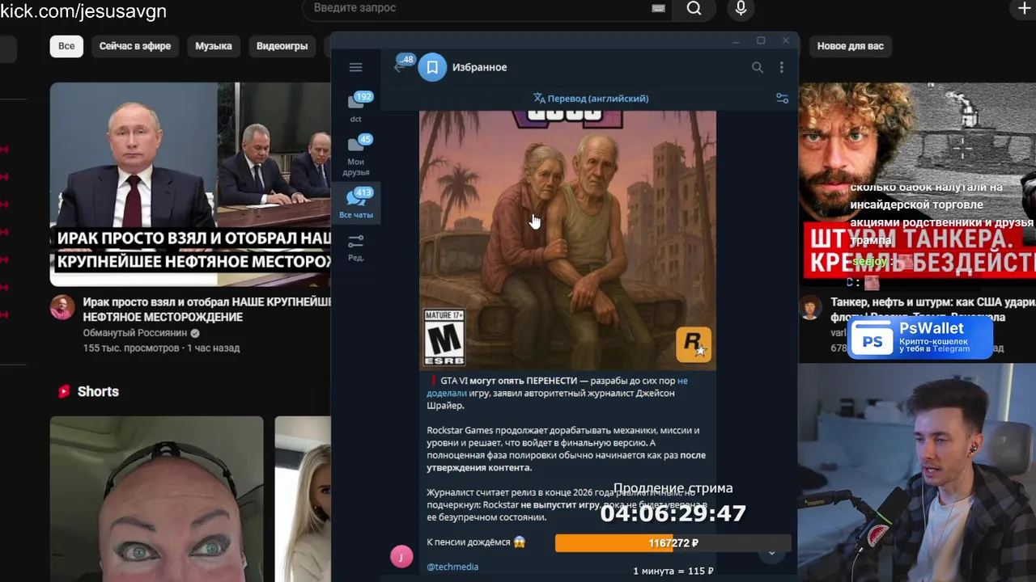Click the orange donation progress bar 1167272 ₽
This screenshot has height=582, width=1036.
tap(673, 543)
